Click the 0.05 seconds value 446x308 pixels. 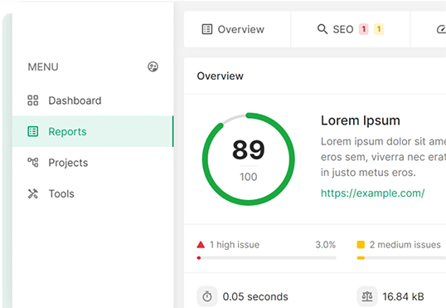coord(255,296)
